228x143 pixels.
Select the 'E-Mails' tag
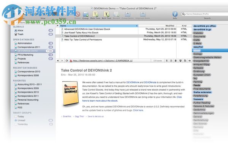click(197, 43)
